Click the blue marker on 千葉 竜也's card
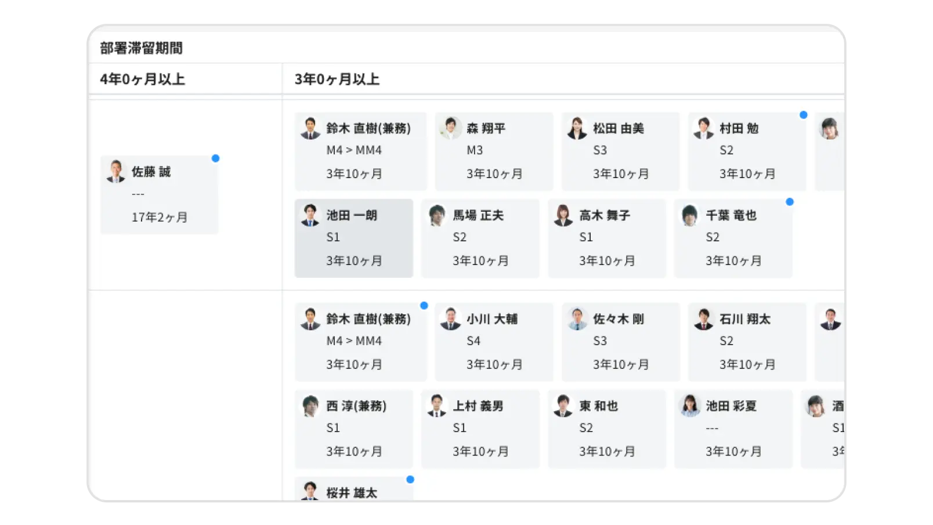Screen dimensions: 933x525 [x=790, y=201]
